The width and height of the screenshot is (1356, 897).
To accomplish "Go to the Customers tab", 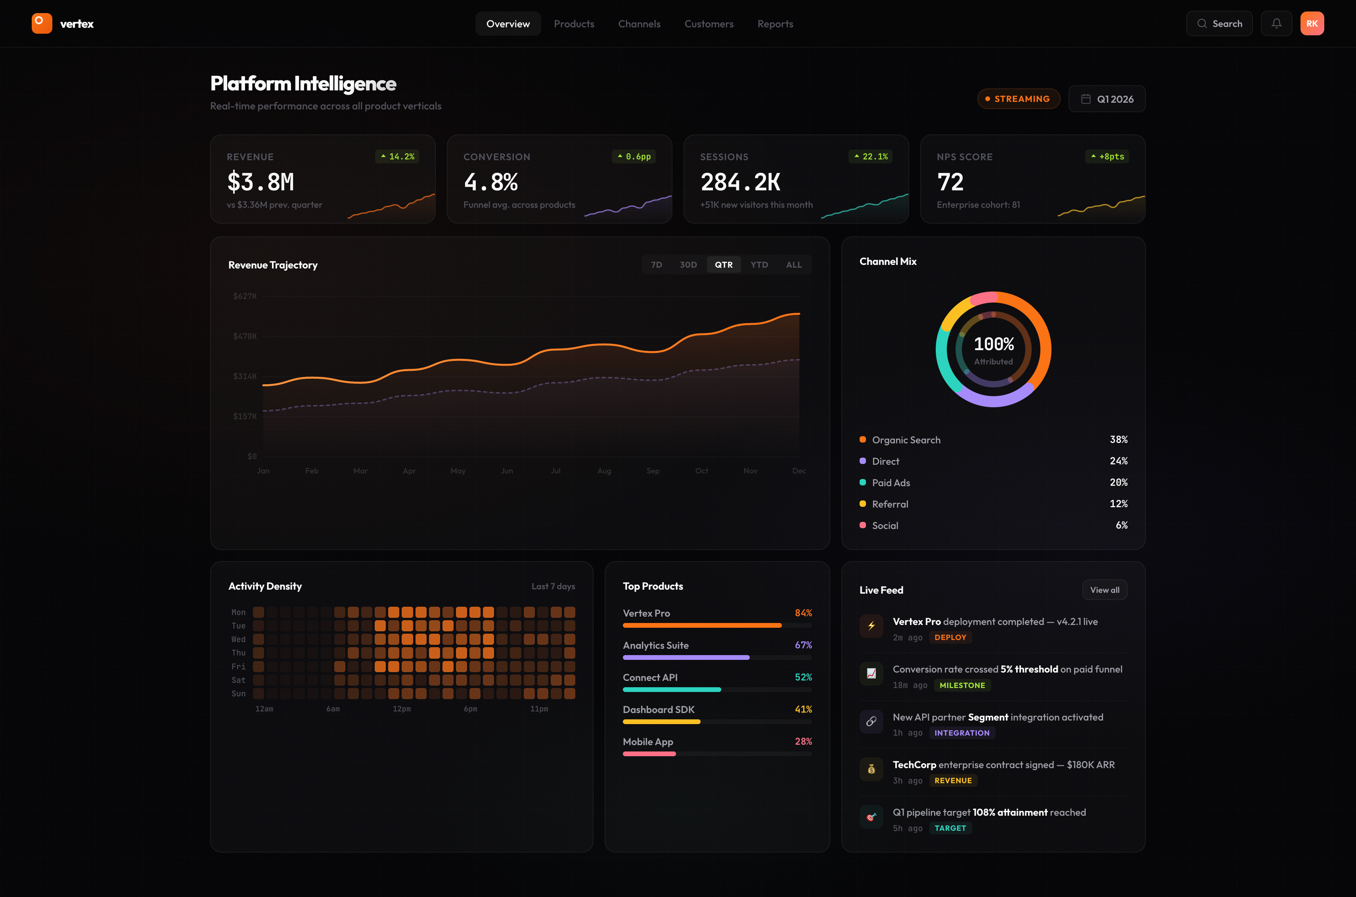I will 709,23.
